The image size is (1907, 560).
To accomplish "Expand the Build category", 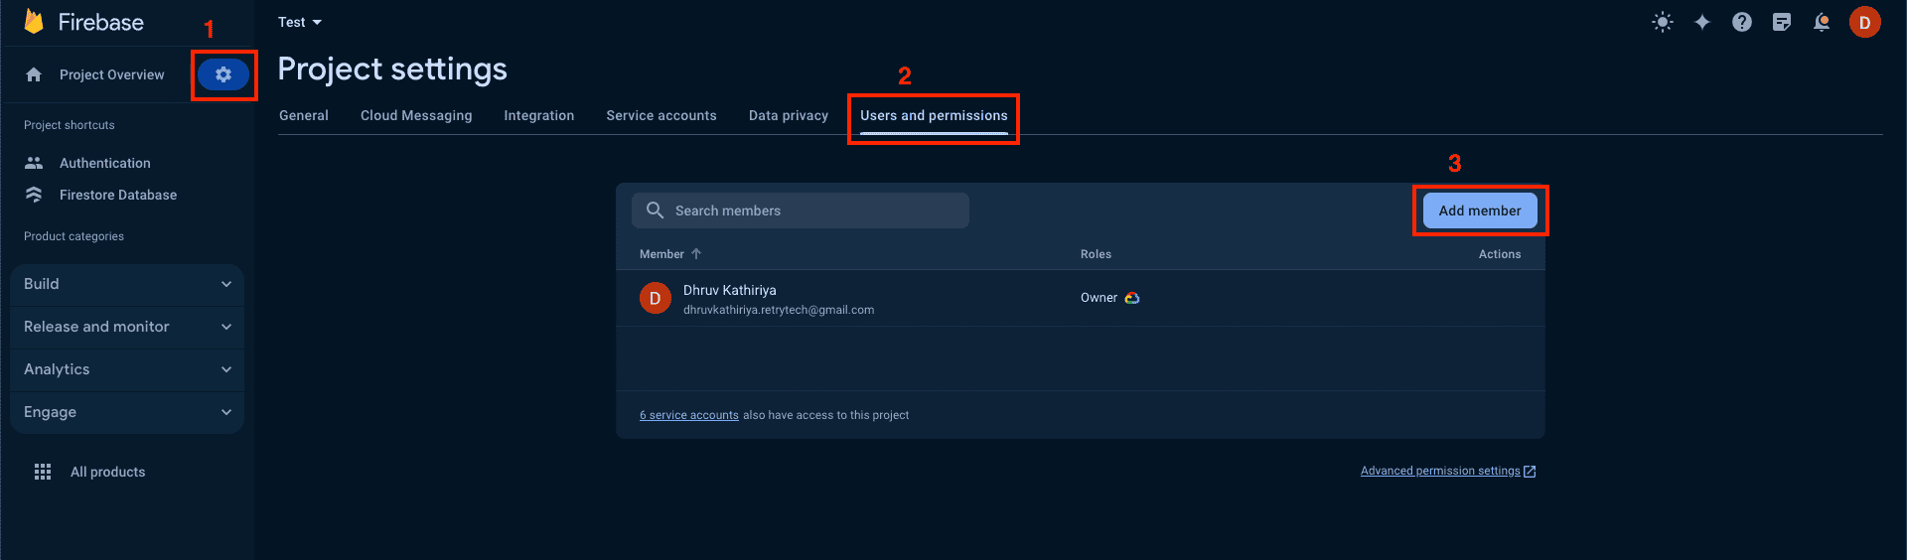I will point(127,284).
